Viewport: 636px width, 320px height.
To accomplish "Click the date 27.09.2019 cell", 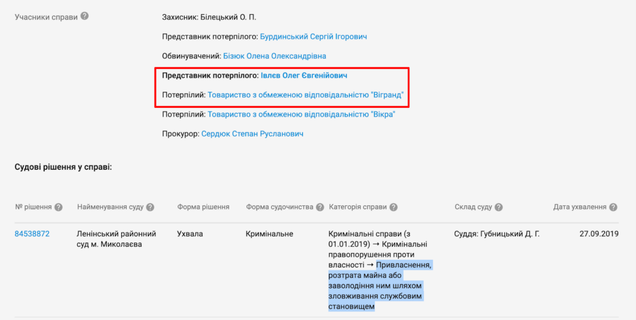I will (x=599, y=234).
